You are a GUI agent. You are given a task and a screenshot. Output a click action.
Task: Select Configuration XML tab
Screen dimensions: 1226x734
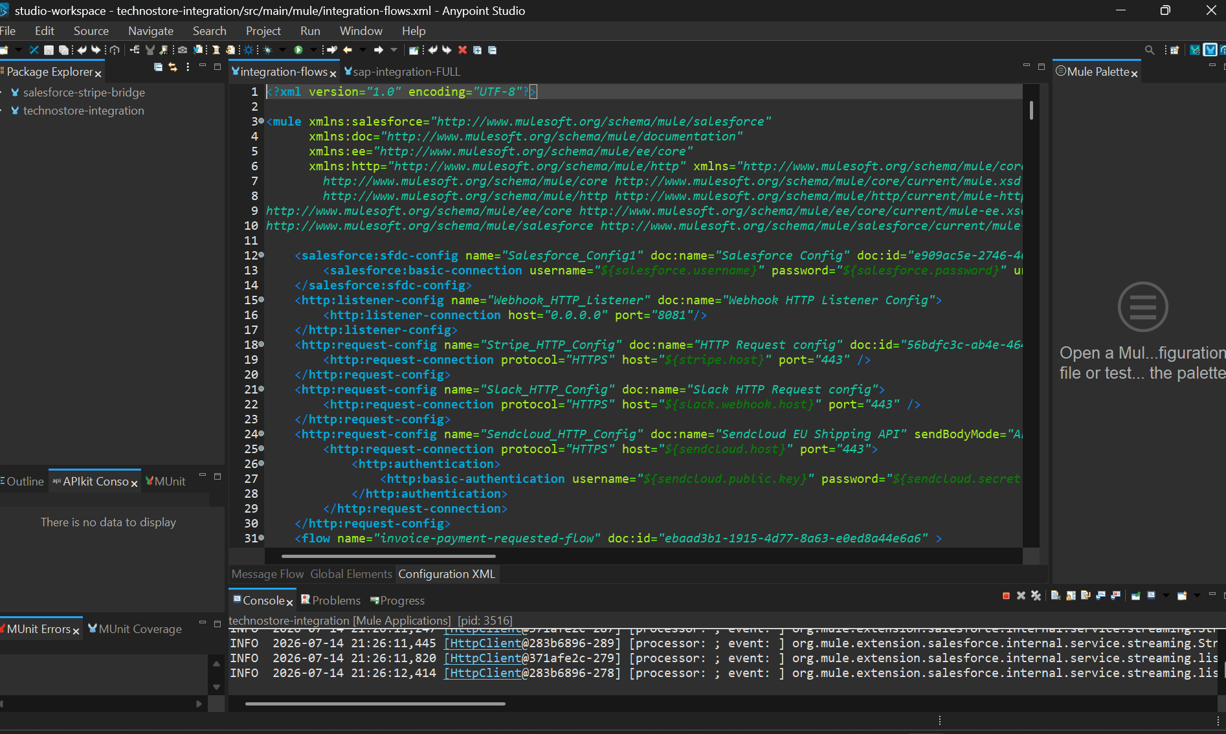click(447, 574)
